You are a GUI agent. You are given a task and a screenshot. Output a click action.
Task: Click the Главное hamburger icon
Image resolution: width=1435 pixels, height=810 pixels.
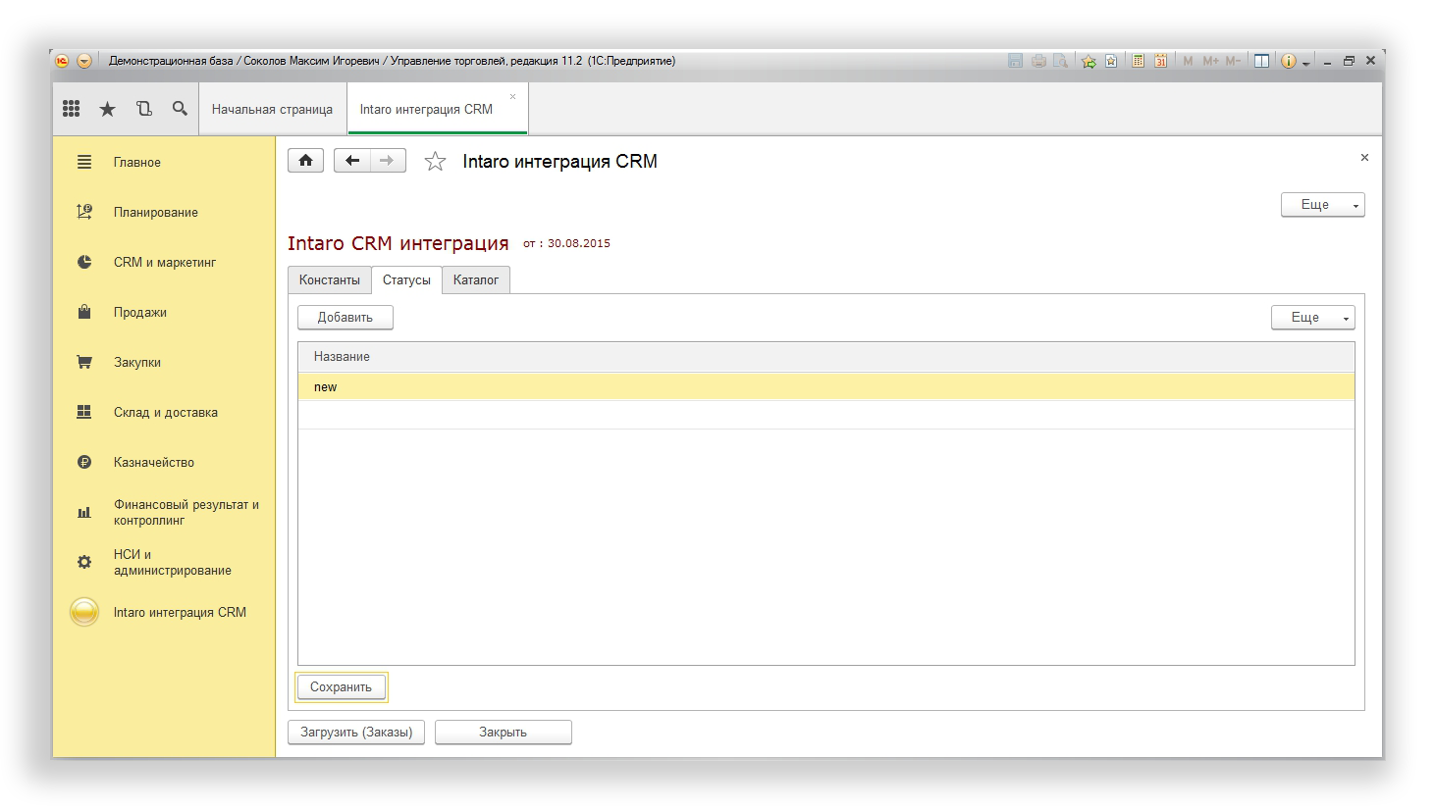click(84, 163)
